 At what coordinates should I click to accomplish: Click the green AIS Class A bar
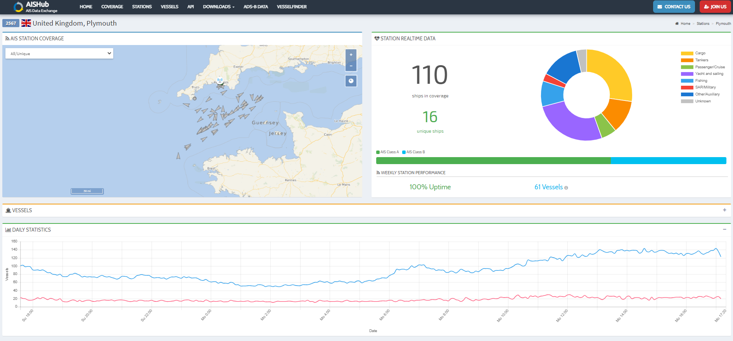click(493, 161)
